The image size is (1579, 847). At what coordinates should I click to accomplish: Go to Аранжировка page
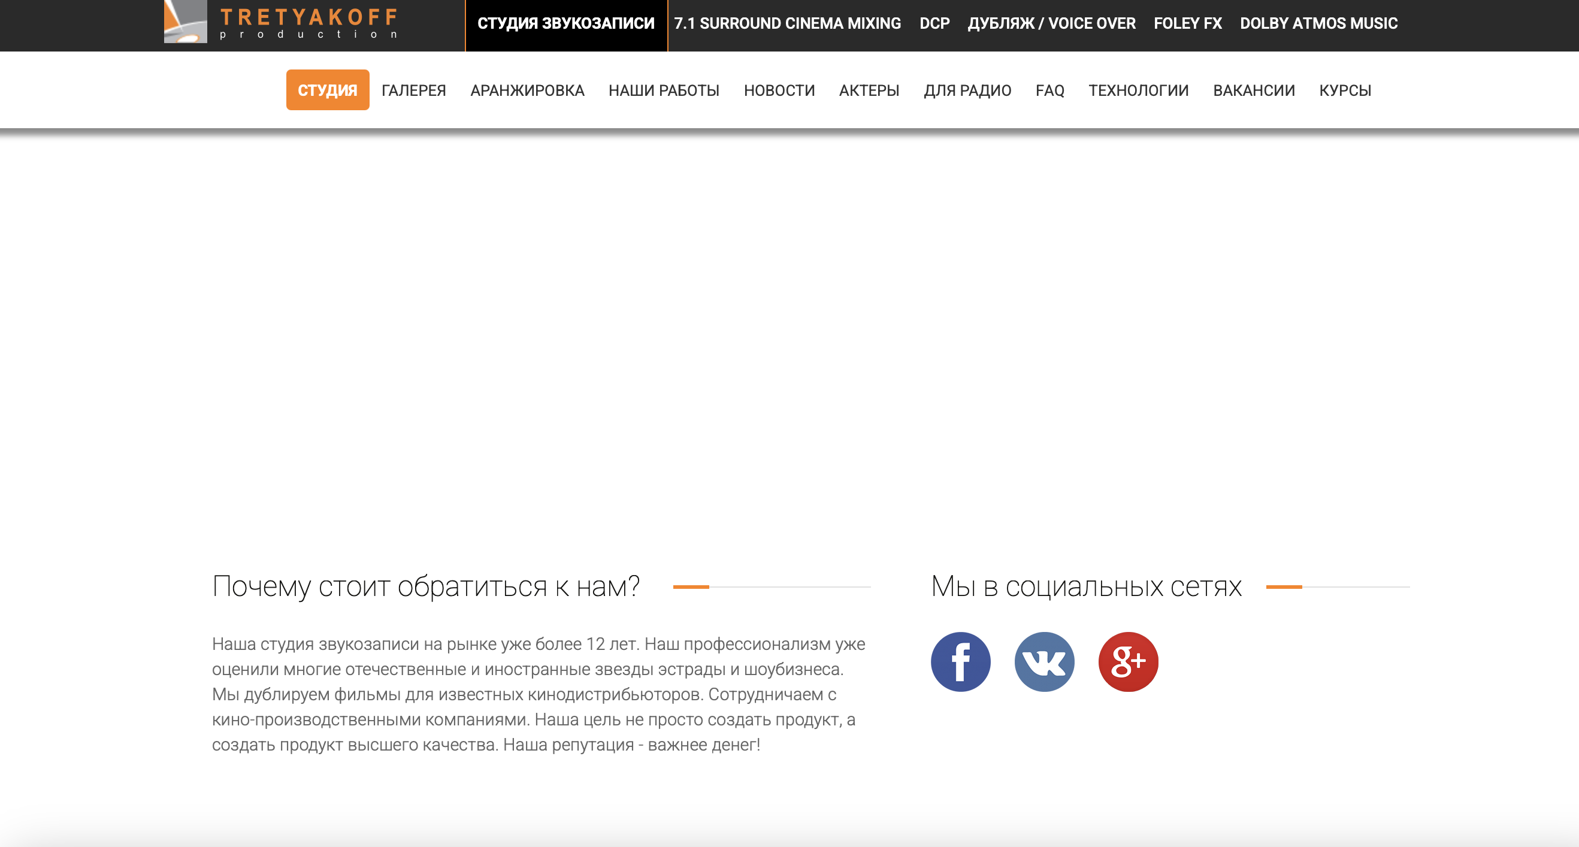click(x=527, y=90)
